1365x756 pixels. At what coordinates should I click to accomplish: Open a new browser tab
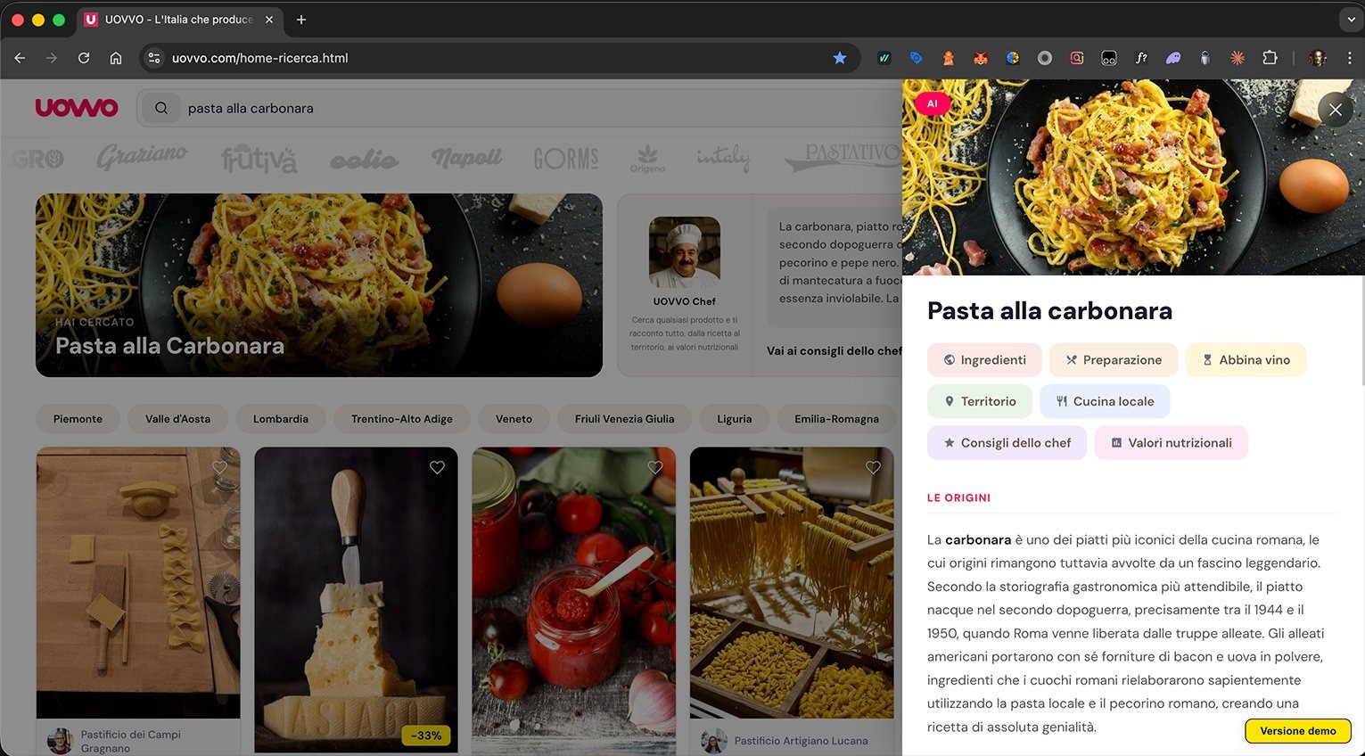(301, 20)
